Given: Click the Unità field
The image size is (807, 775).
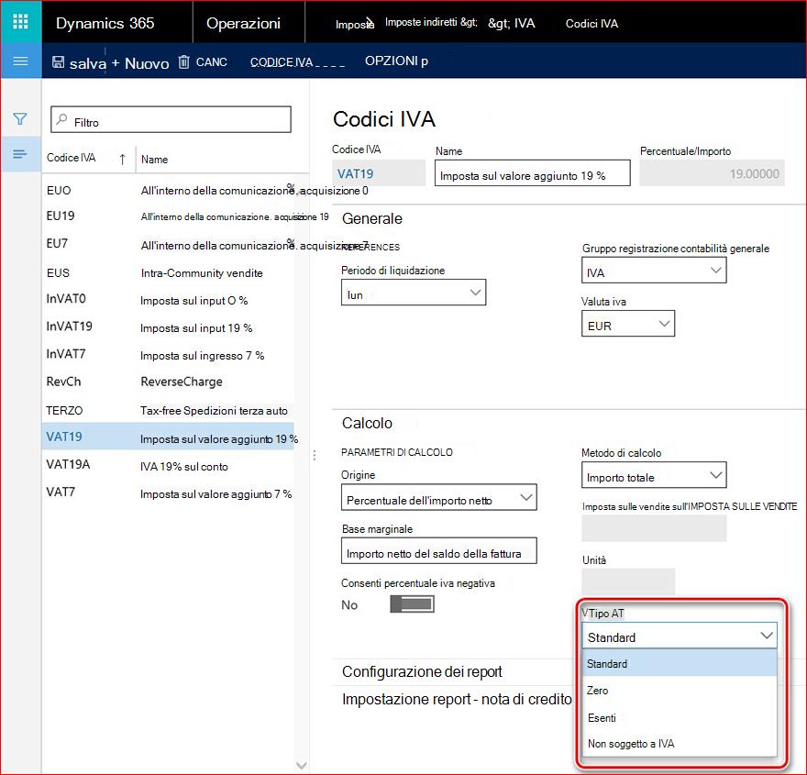Looking at the screenshot, I should pyautogui.click(x=628, y=582).
